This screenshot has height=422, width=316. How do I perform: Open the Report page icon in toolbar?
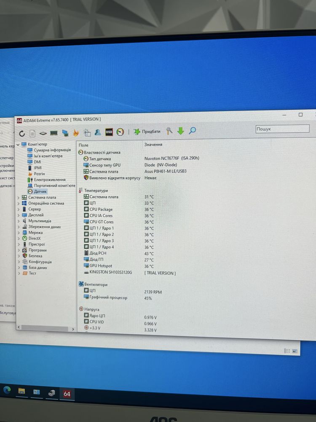[x=32, y=133]
